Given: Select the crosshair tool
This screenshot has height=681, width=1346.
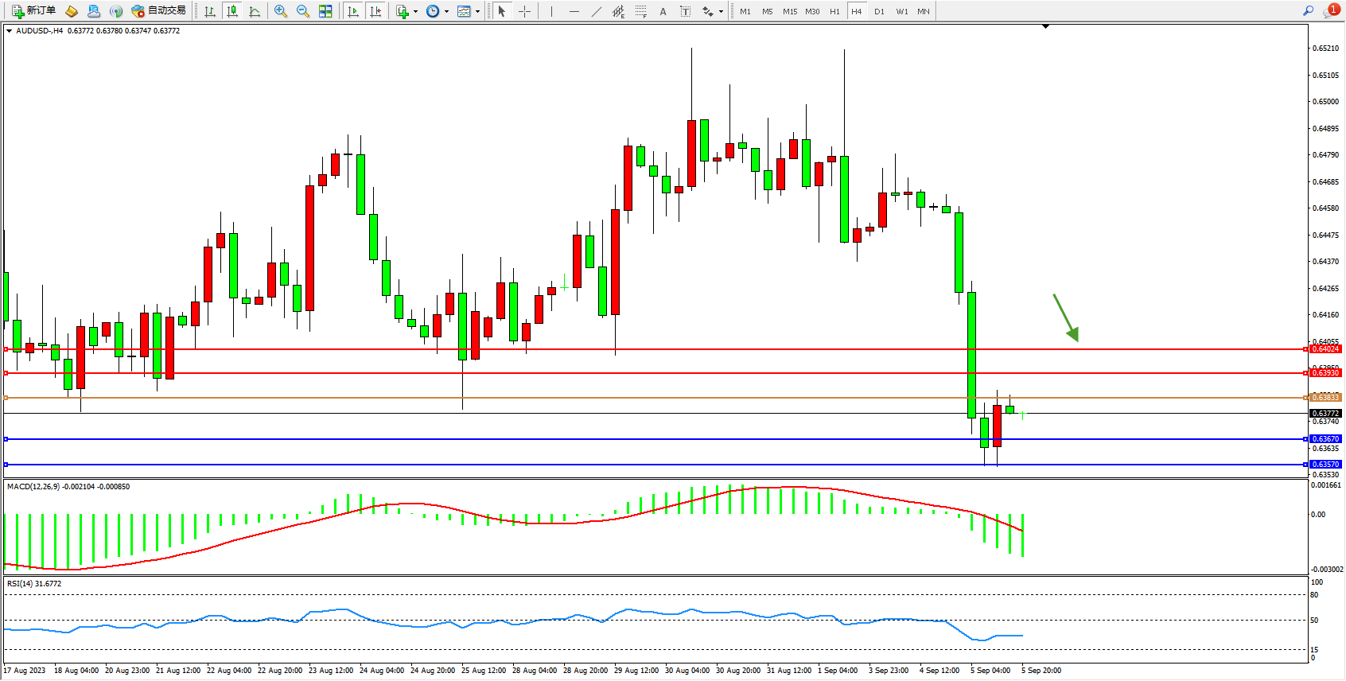Looking at the screenshot, I should (525, 11).
